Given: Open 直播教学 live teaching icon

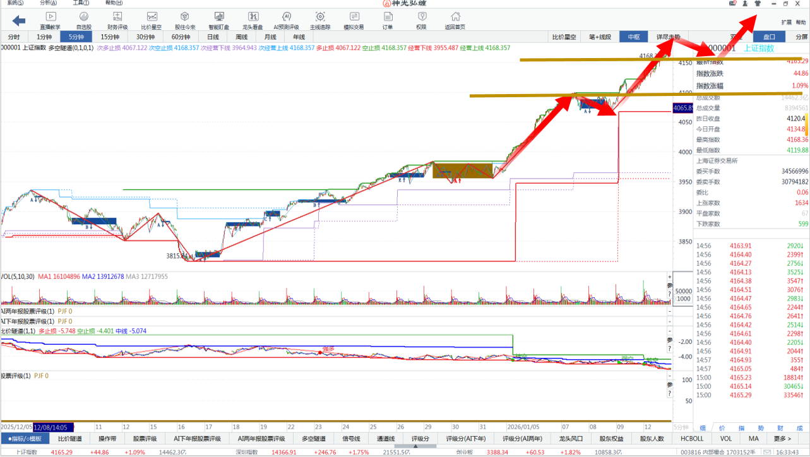Looking at the screenshot, I should [x=50, y=20].
